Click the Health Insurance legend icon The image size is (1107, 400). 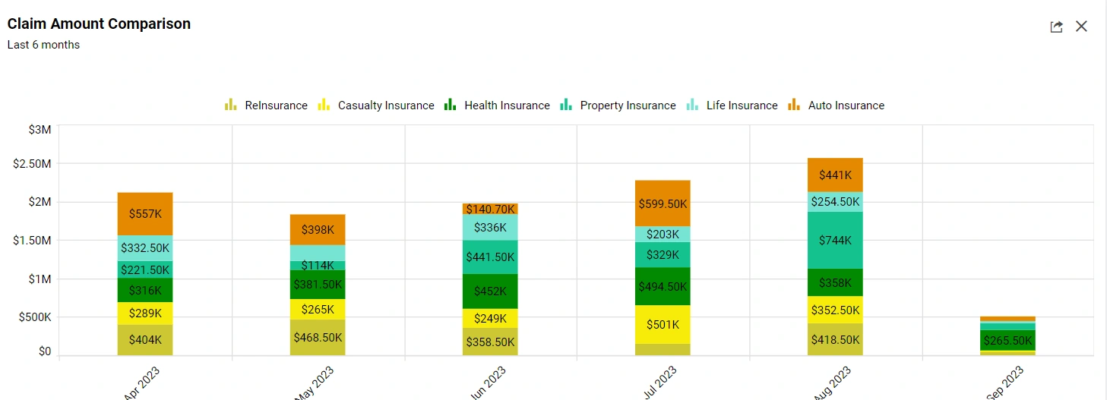450,106
